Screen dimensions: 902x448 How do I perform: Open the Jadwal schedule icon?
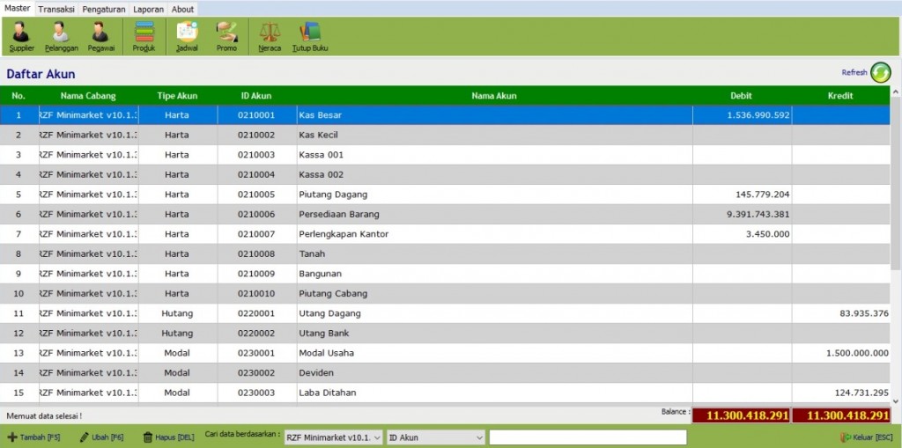pos(187,37)
